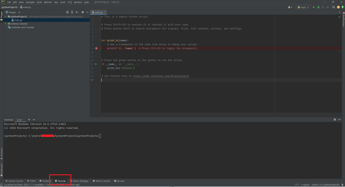
Task: Click main.py breadcrumb in navigation bar
Action: [x=26, y=7]
